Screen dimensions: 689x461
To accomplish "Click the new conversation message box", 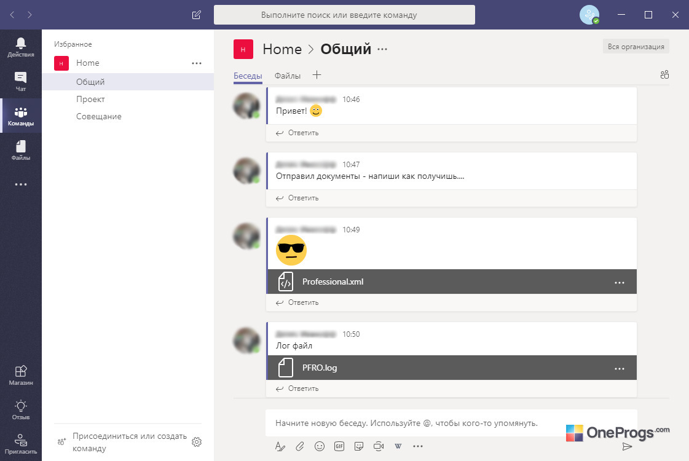I will 451,424.
